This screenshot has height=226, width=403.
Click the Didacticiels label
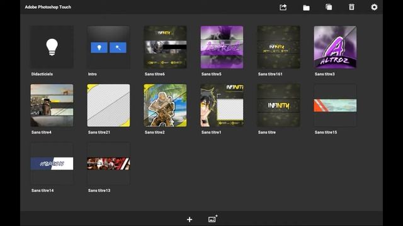42,74
